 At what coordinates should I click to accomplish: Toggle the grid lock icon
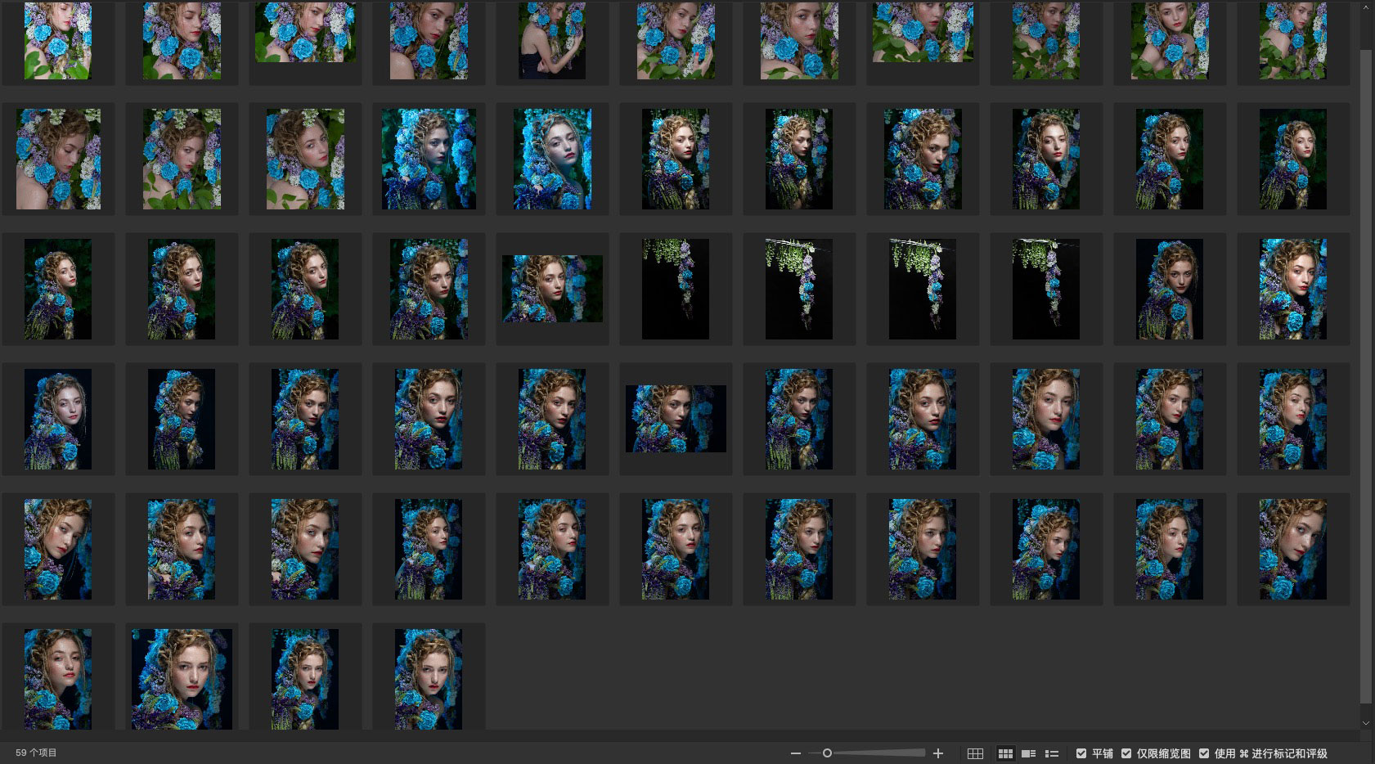[975, 753]
